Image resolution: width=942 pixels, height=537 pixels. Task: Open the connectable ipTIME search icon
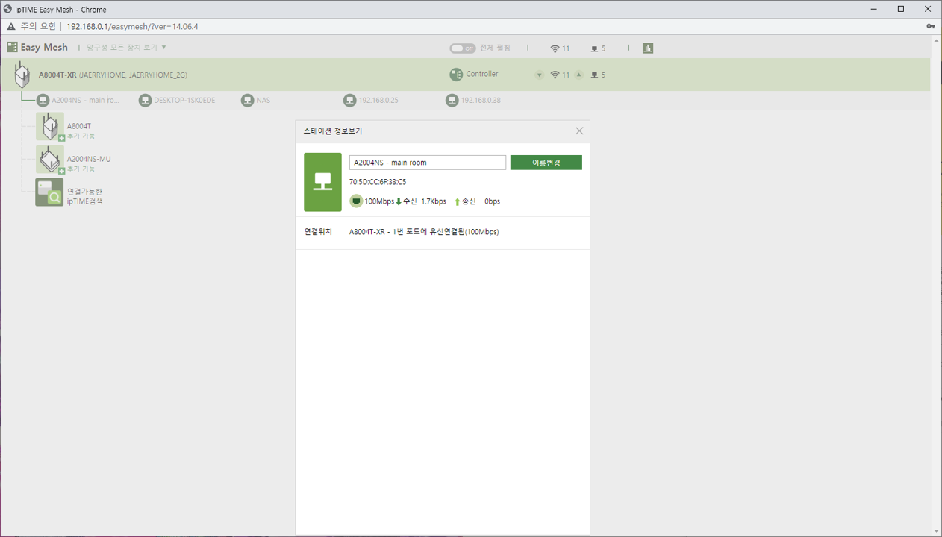pyautogui.click(x=50, y=192)
